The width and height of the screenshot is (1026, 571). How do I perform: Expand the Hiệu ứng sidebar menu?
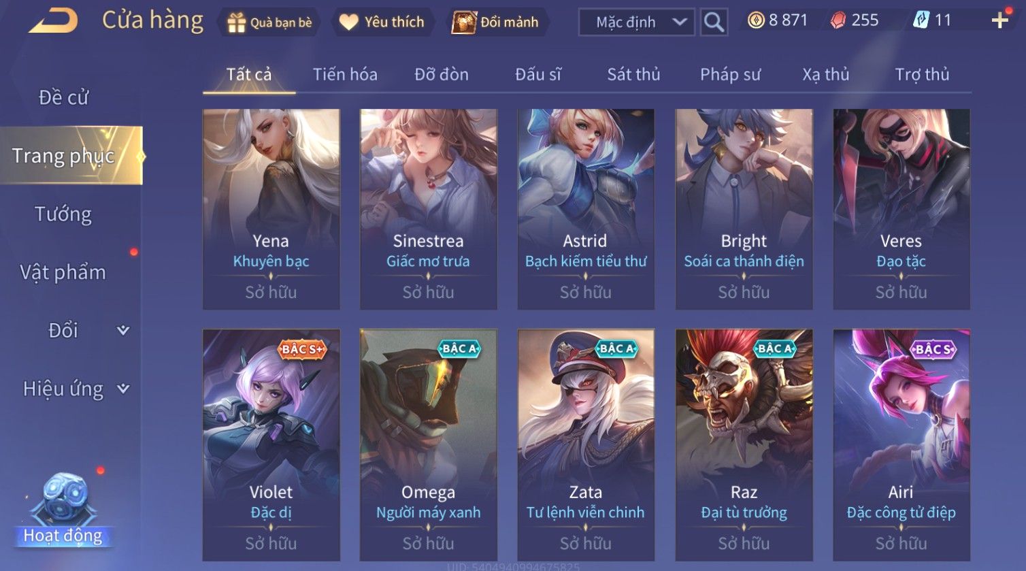tap(123, 389)
